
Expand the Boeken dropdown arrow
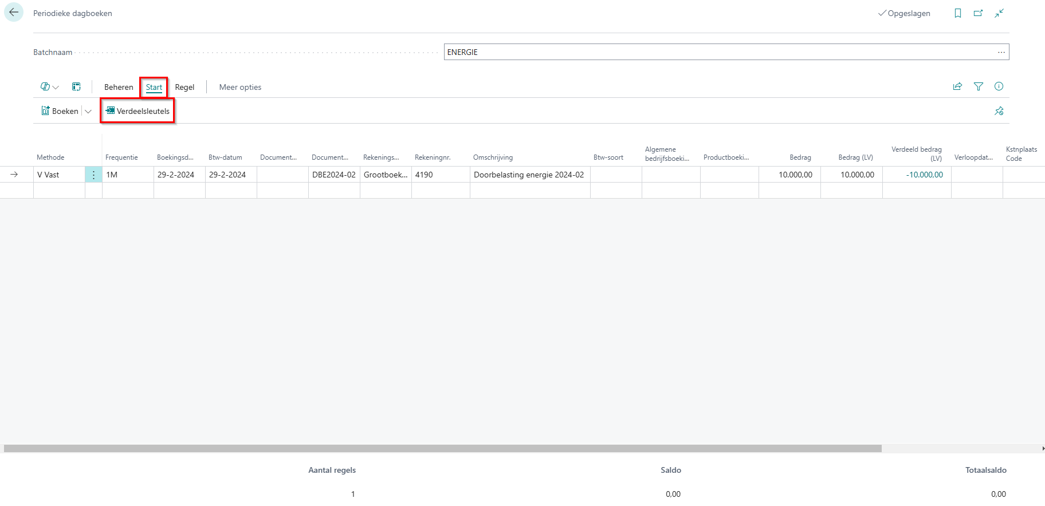(88, 111)
